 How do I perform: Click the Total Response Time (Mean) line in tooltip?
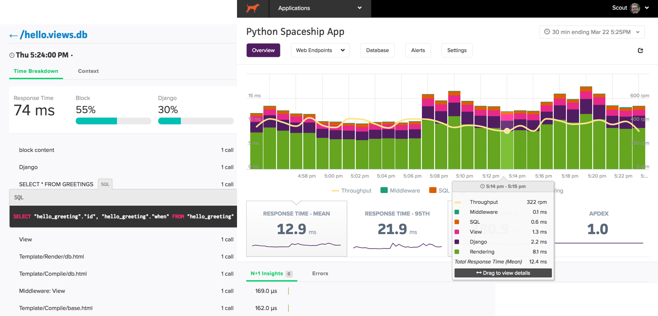[x=500, y=262]
